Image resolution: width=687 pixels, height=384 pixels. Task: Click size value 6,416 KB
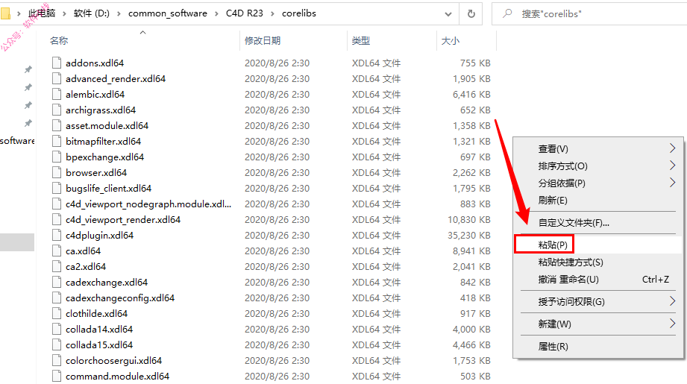[x=471, y=94]
